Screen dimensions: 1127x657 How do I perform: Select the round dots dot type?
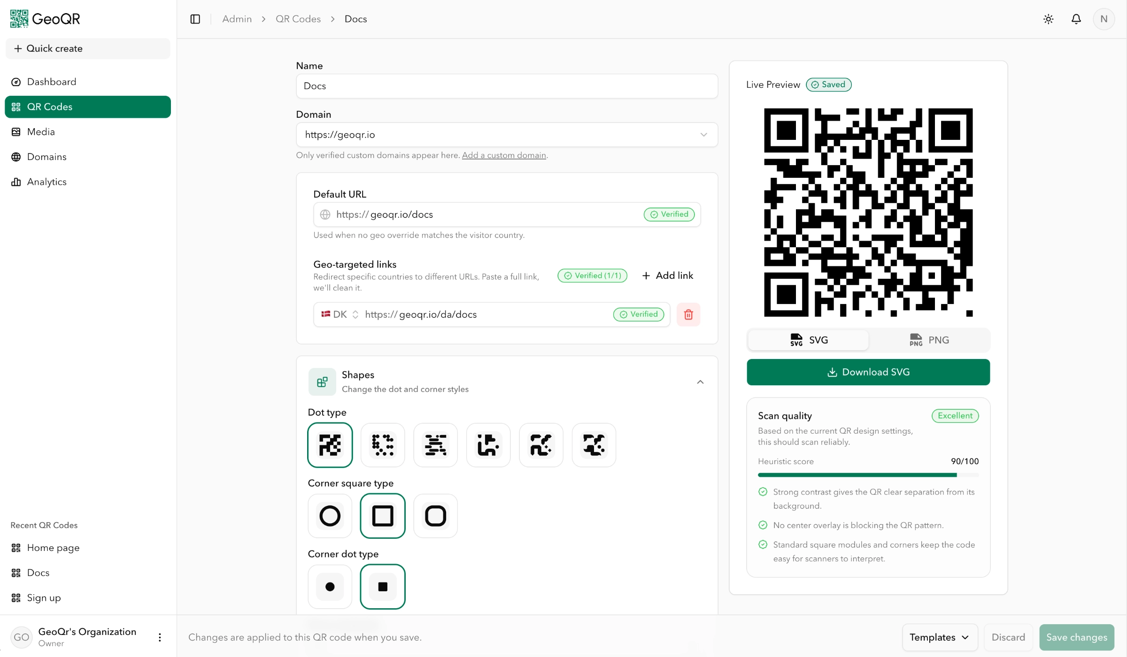pos(383,445)
